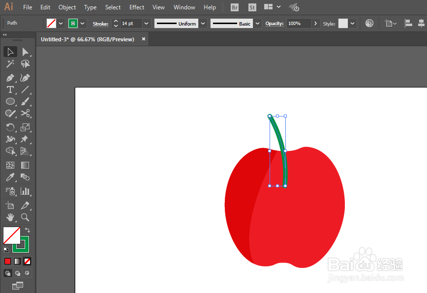Swap fill and stroke colors
The width and height of the screenshot is (427, 293).
pos(27,230)
